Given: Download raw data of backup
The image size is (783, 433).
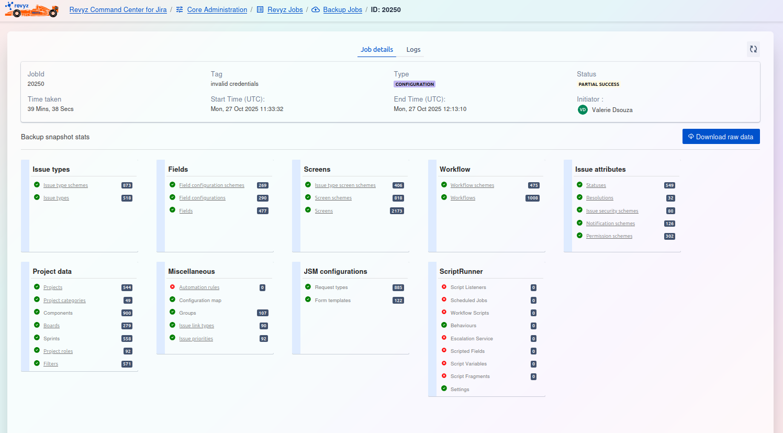Looking at the screenshot, I should (x=721, y=137).
